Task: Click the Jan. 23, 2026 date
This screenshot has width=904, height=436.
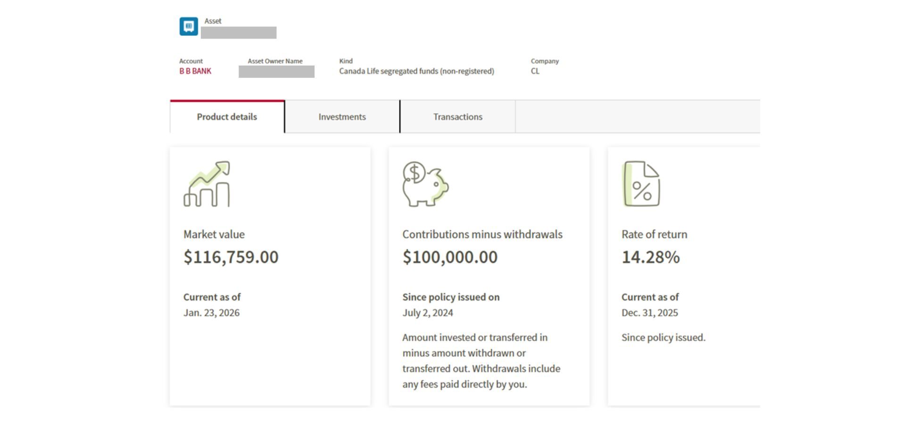Action: coord(211,313)
